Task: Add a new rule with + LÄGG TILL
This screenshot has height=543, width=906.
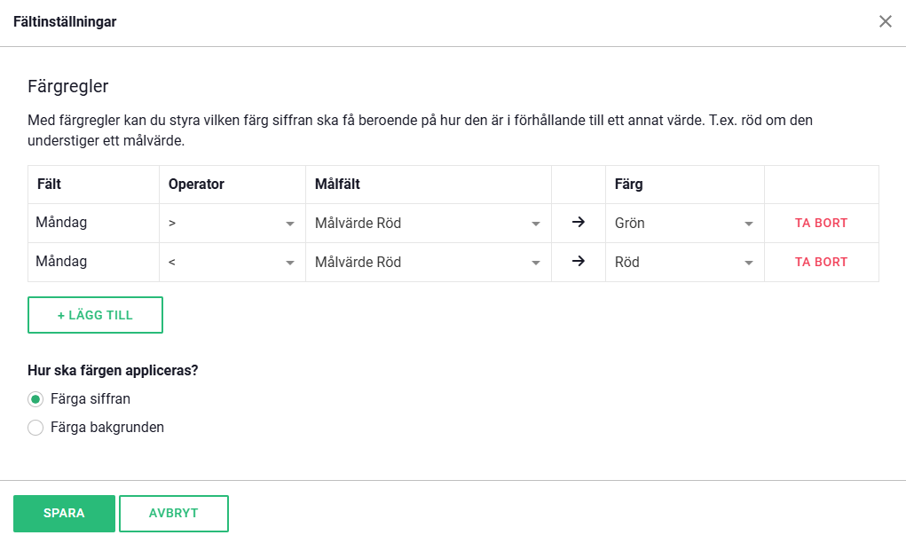Action: coord(95,315)
